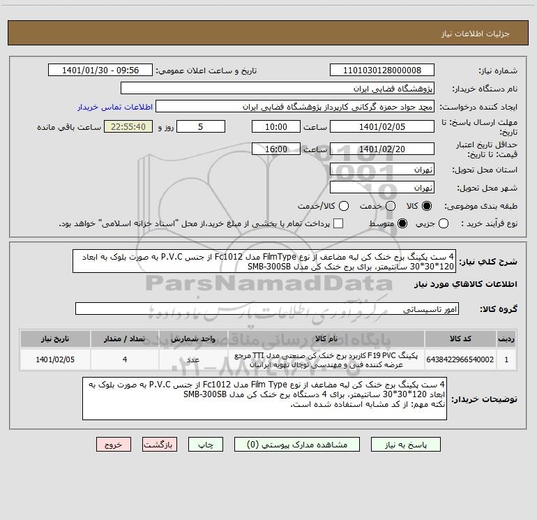Select the کالا/خدمت radio button
537x520 pixels.
tap(344, 206)
